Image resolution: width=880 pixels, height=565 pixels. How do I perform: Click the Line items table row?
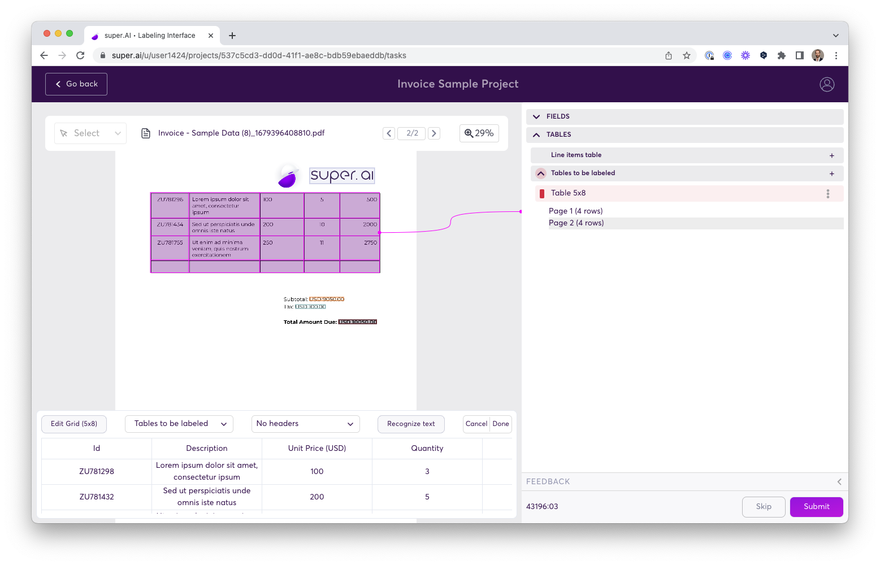point(687,155)
